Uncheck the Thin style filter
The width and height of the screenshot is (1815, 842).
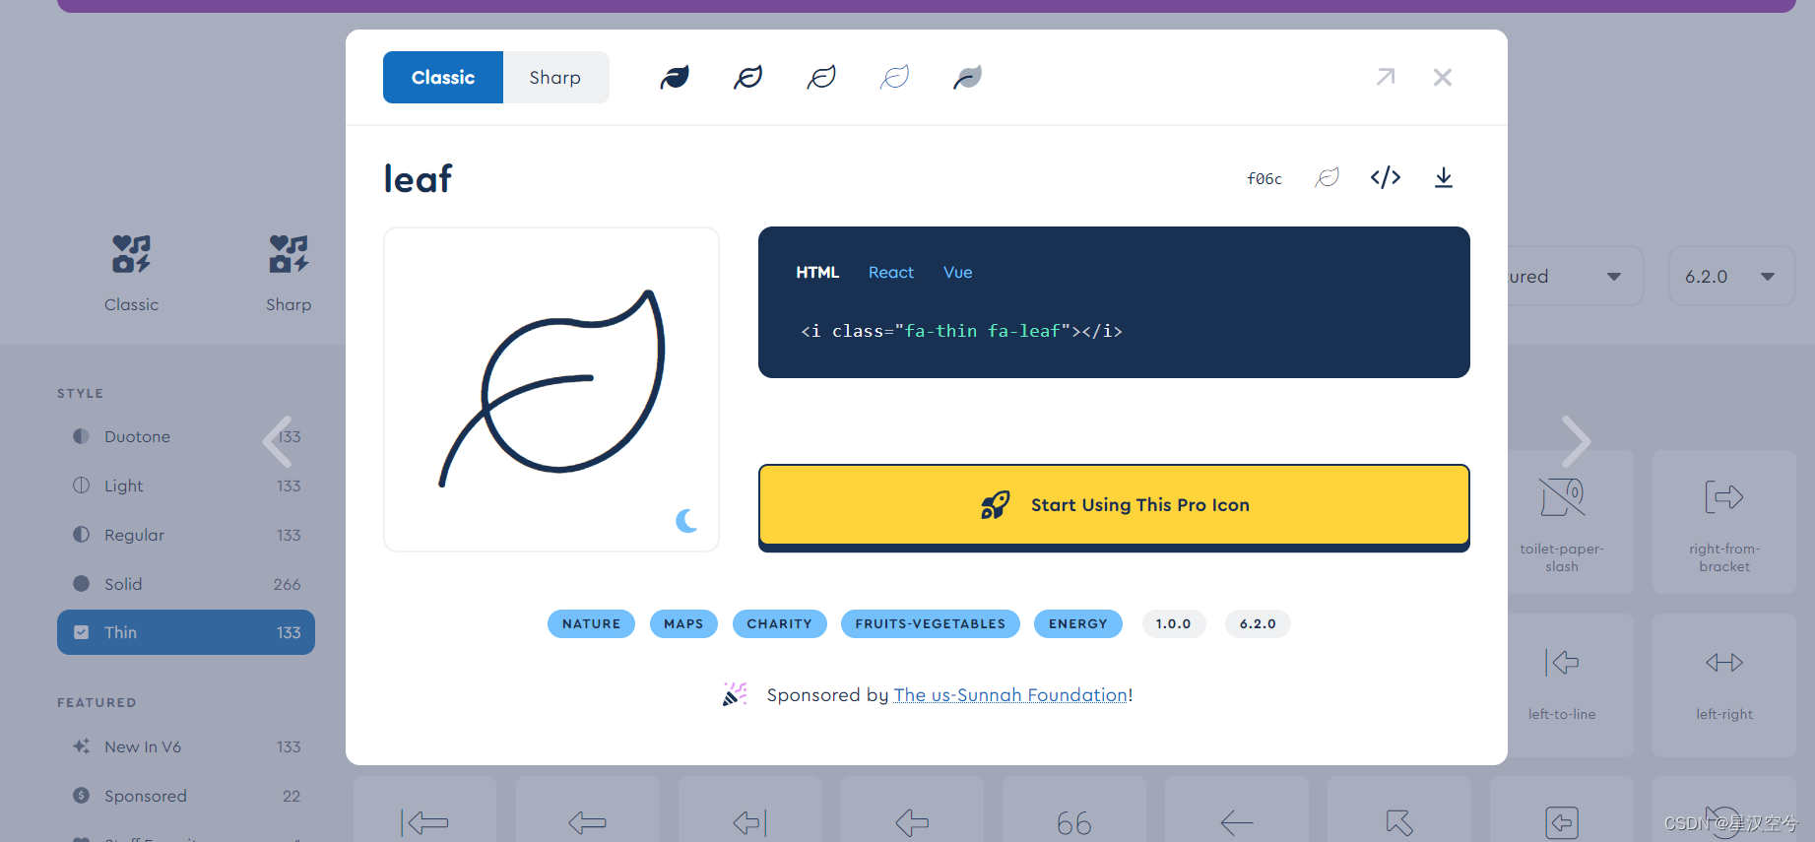click(186, 632)
